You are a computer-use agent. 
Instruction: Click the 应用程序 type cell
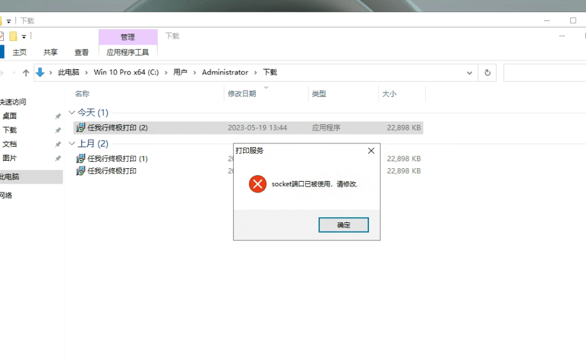point(326,127)
